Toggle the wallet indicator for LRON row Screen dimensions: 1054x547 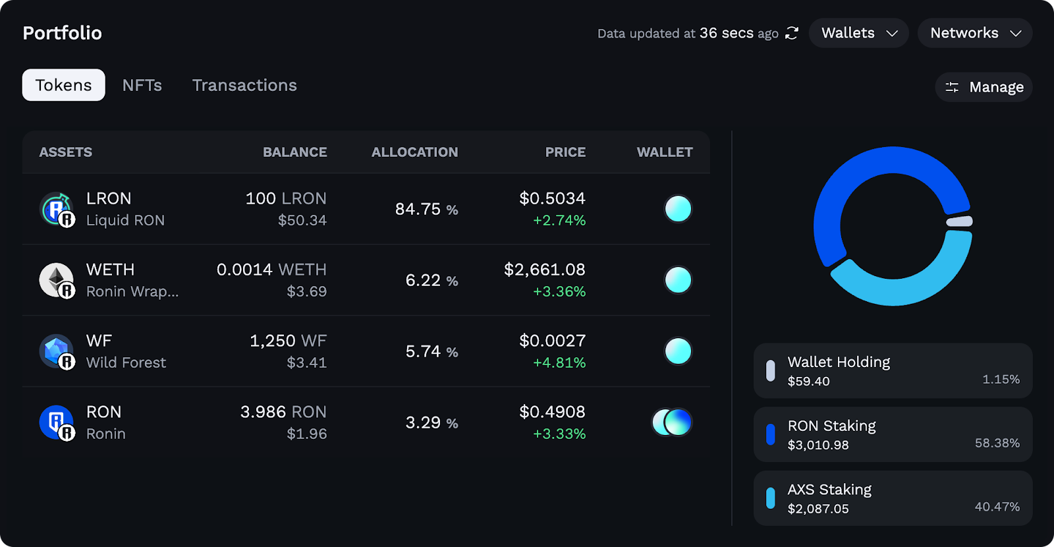coord(678,208)
